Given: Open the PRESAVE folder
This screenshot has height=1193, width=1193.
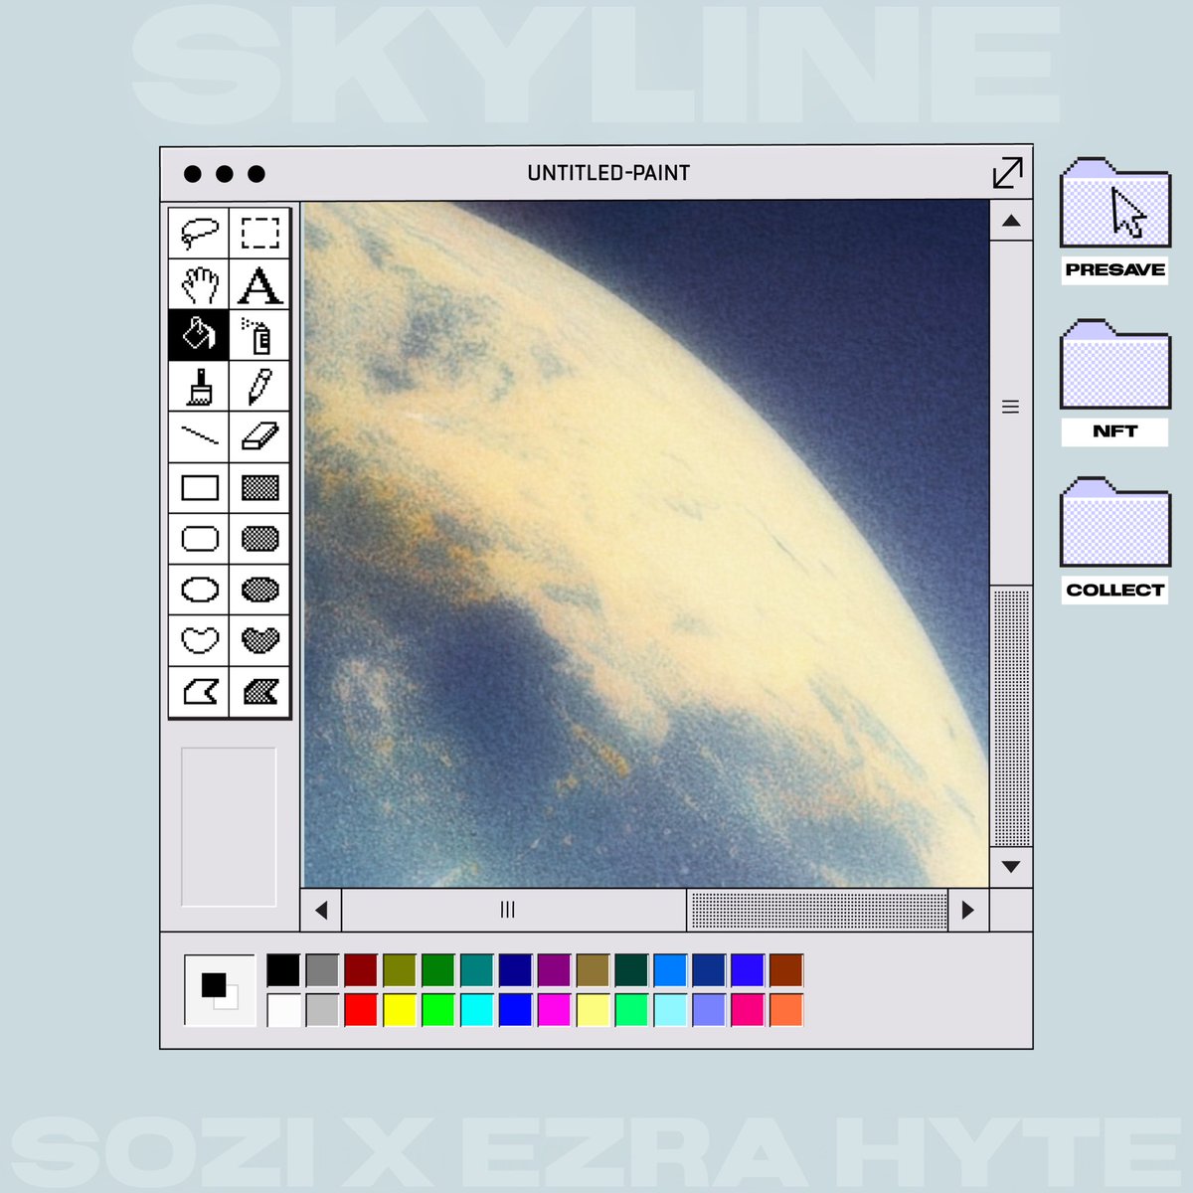Looking at the screenshot, I should [x=1115, y=203].
